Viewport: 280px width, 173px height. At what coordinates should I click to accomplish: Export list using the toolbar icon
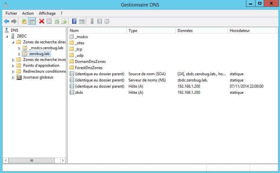coord(64,22)
